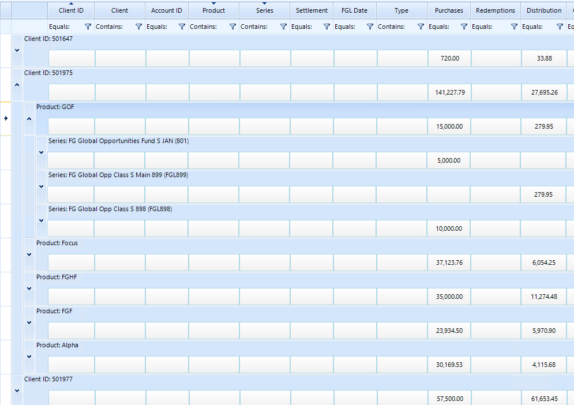Expand Series FG Global Opp Class S 898
This screenshot has height=405, width=574.
41,221
